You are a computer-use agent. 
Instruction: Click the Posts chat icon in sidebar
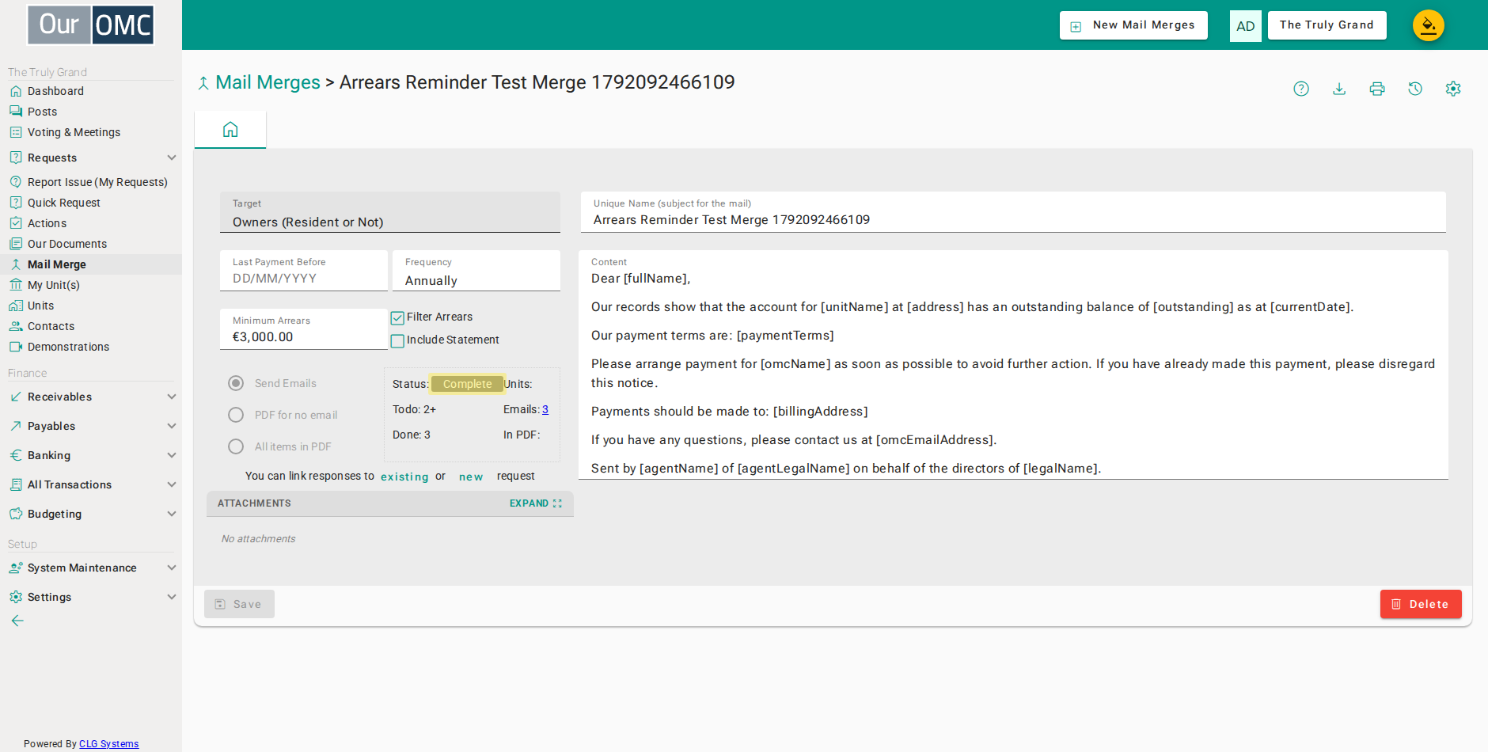pyautogui.click(x=16, y=112)
